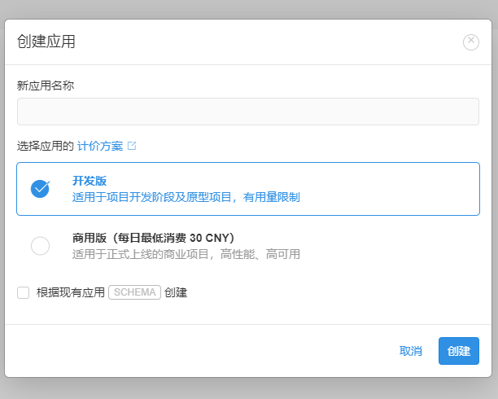Click the 商用版 description about 高性能、高可用

click(x=186, y=254)
